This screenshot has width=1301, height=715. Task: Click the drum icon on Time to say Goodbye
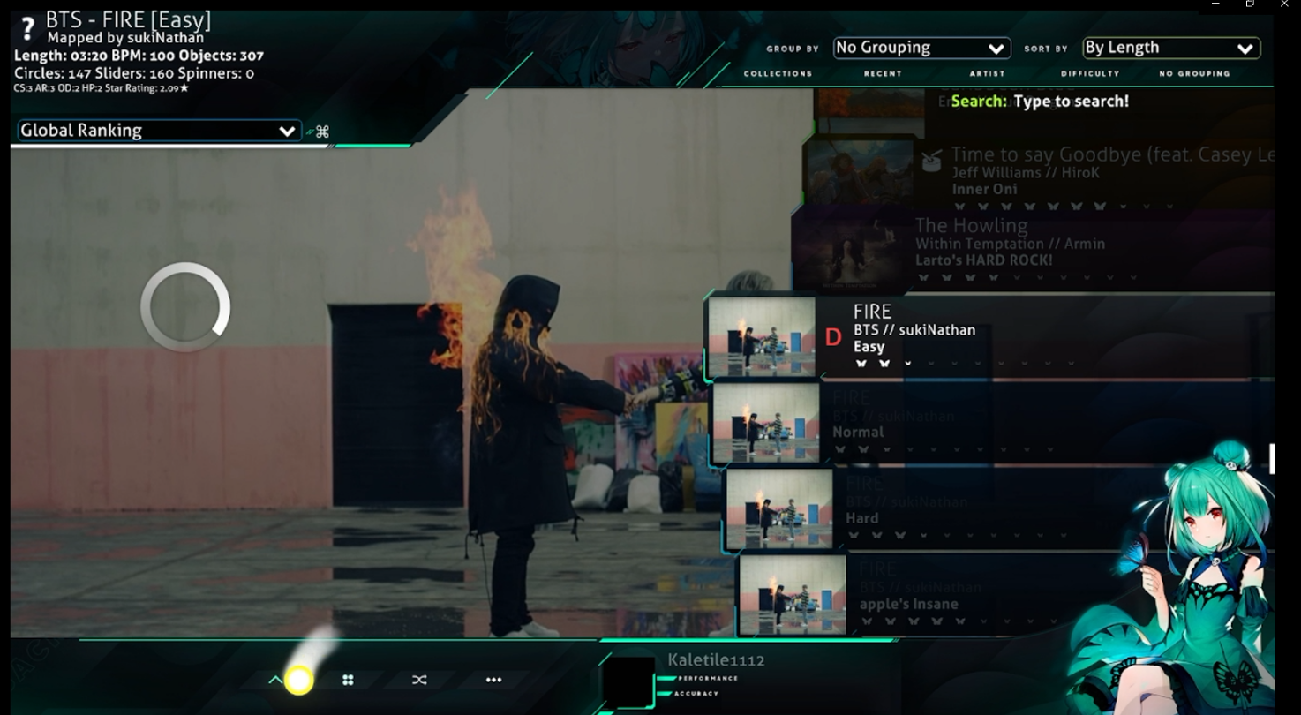[931, 161]
